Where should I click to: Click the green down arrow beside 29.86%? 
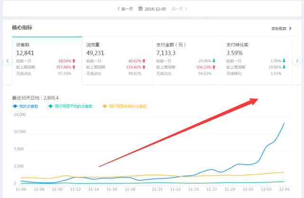[x=284, y=67]
